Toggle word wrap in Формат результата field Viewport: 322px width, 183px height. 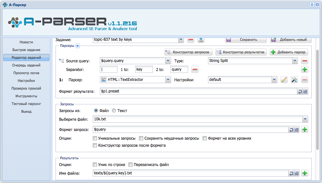coord(300,91)
